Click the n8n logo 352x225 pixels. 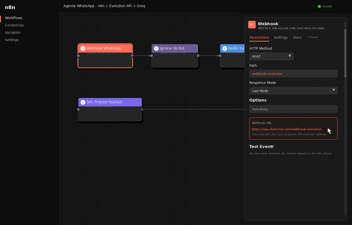click(10, 7)
